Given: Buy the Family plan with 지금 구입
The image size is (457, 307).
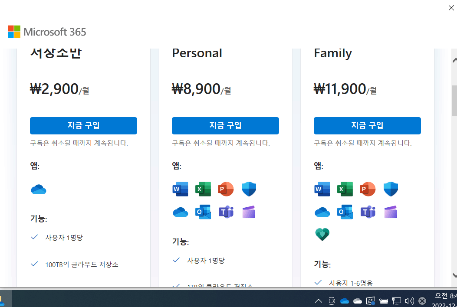Looking at the screenshot, I should pyautogui.click(x=367, y=126).
